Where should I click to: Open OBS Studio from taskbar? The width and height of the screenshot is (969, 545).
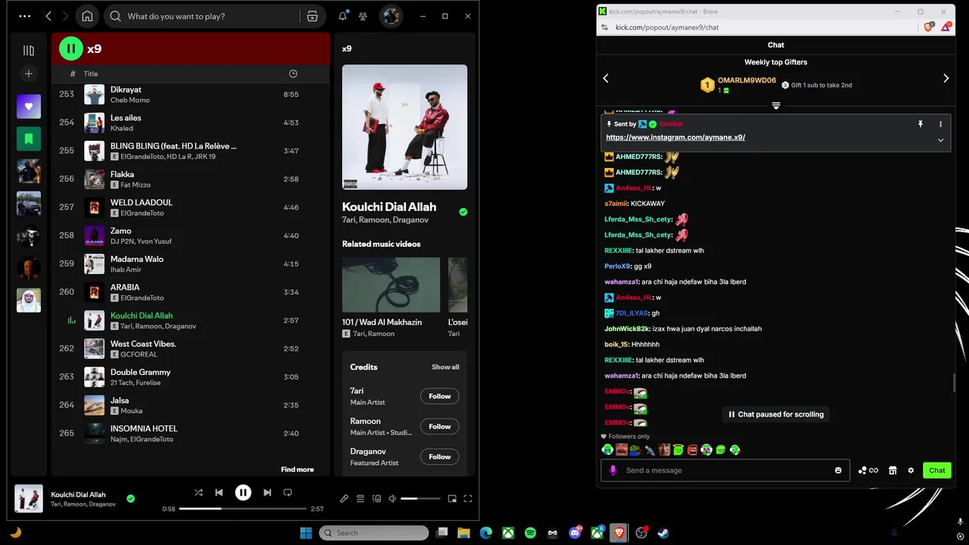641,533
